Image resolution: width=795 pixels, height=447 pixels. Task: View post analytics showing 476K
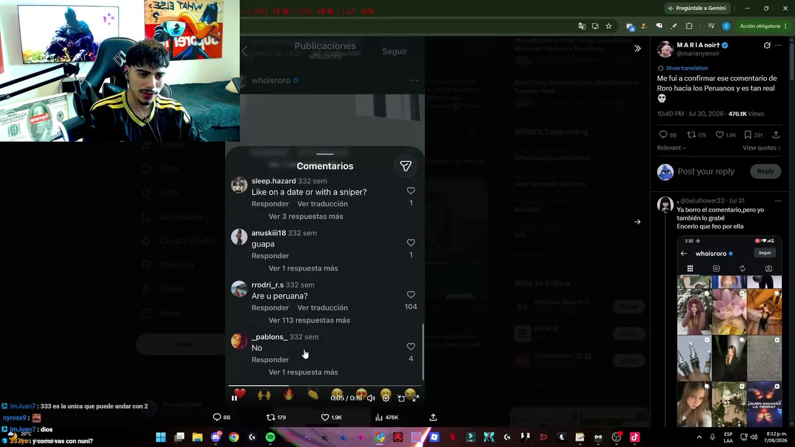386,417
